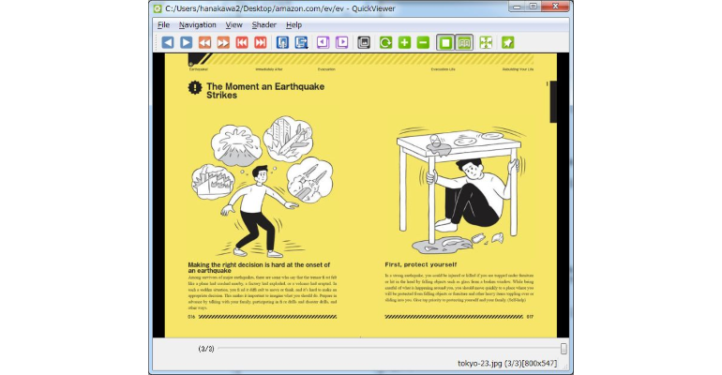Go to next page with blue right arrow
The image size is (722, 375).
coord(186,43)
